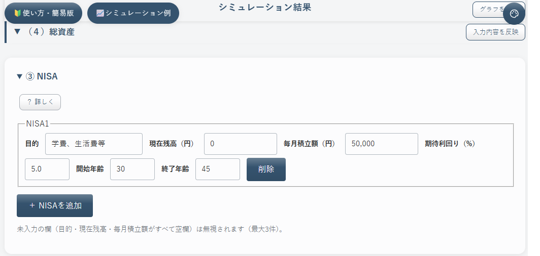
Task: Click the partially hidden グラフ button
Action: (489, 9)
